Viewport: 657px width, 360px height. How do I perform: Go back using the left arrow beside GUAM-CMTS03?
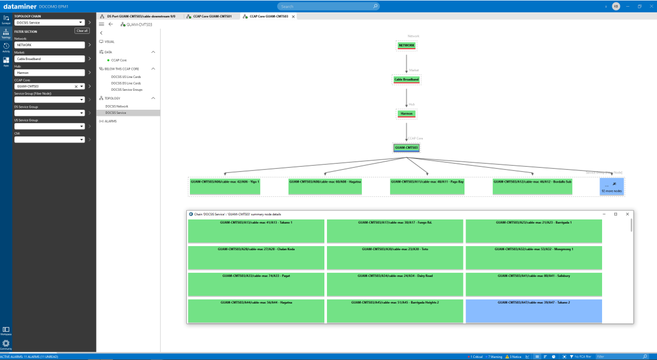click(x=111, y=24)
